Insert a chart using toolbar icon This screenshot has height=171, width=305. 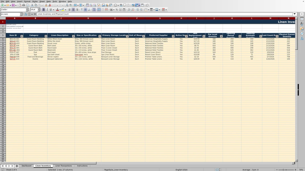pos(107,5)
